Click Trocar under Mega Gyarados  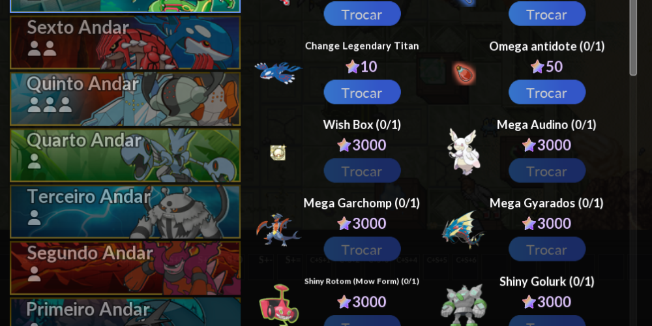coord(547,250)
